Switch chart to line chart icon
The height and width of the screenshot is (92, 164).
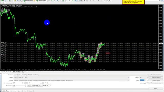[x=55, y=1]
